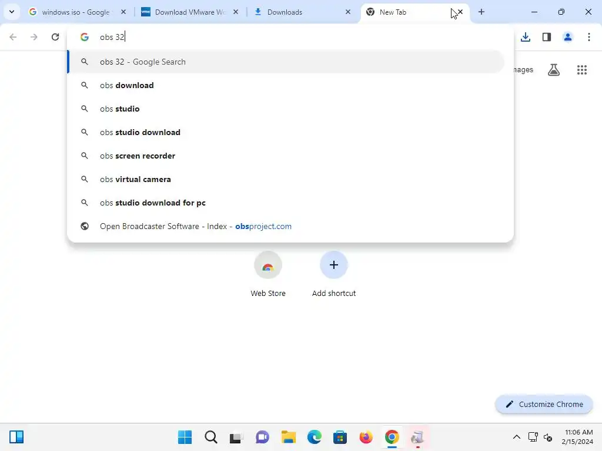Reload the page
Viewport: 602px width, 451px height.
55,37
